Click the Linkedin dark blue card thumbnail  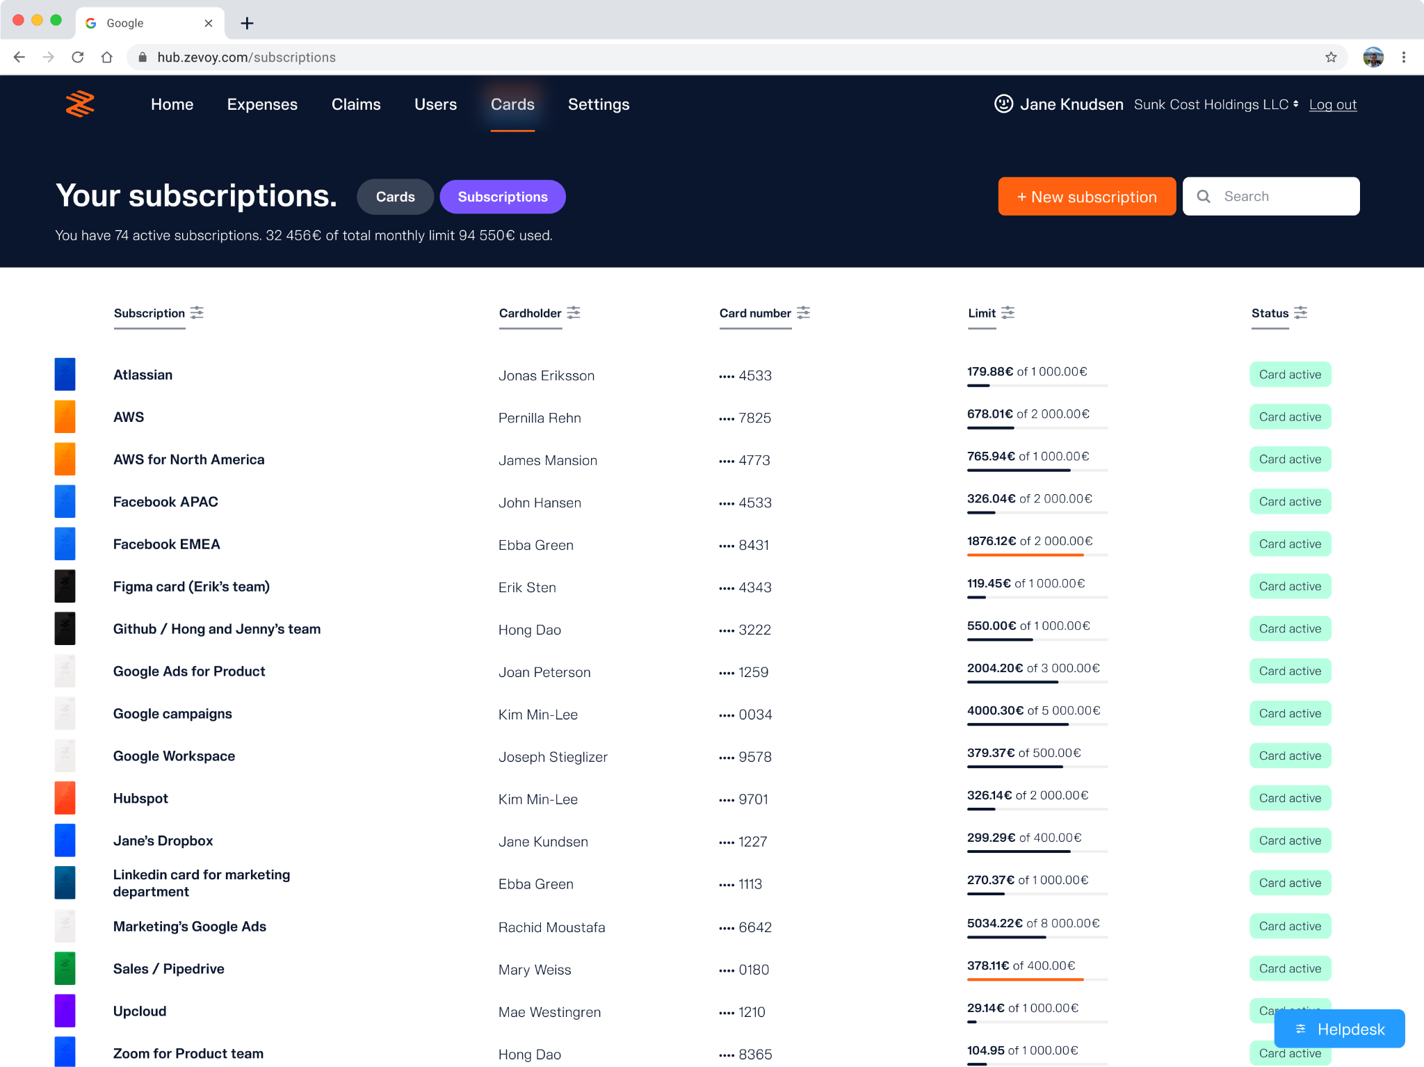[x=65, y=883]
